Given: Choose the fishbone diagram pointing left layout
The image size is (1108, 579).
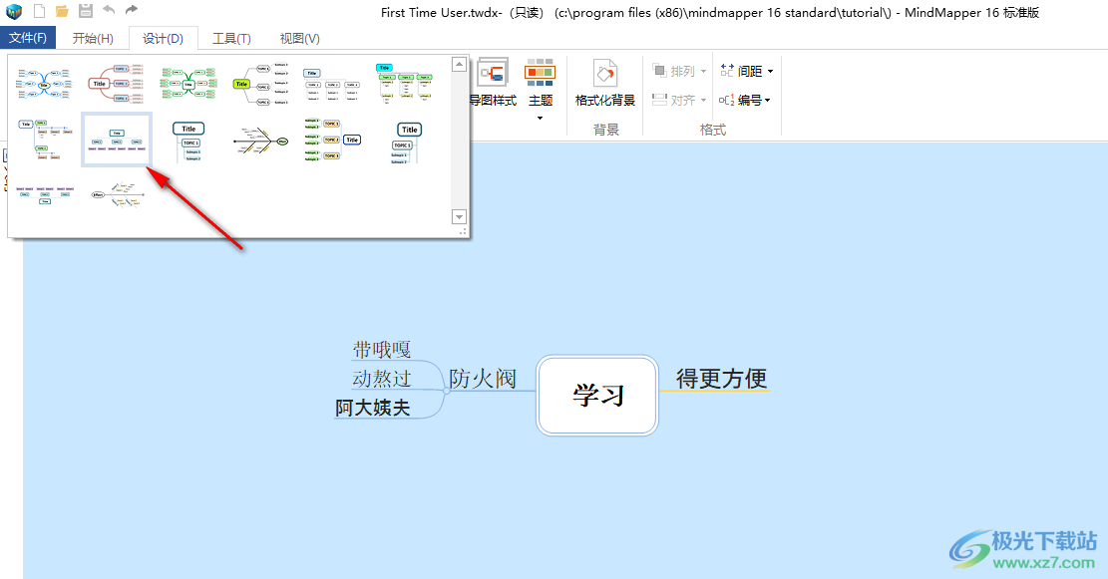Looking at the screenshot, I should pos(118,195).
